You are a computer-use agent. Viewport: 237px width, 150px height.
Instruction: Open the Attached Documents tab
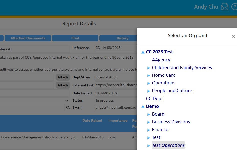pyautogui.click(x=28, y=38)
